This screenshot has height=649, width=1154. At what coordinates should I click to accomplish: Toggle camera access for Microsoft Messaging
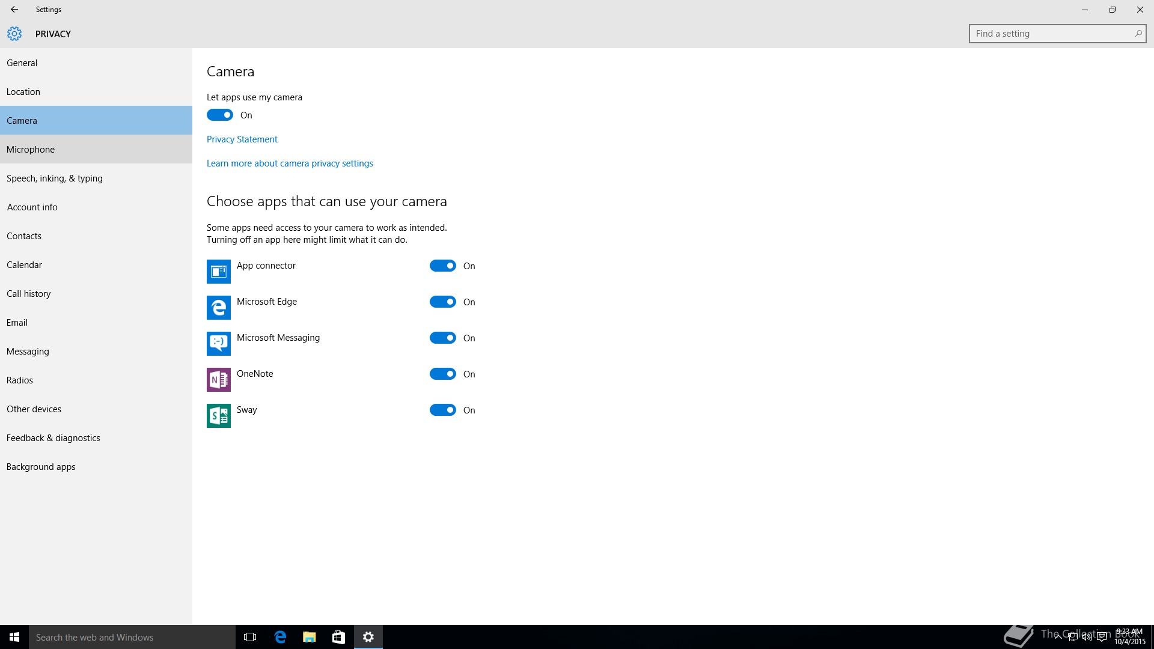[443, 338]
